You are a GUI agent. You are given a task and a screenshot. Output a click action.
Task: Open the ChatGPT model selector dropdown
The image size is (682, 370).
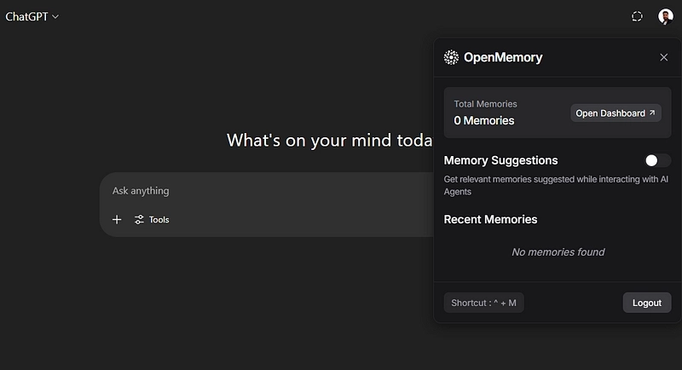click(x=32, y=16)
